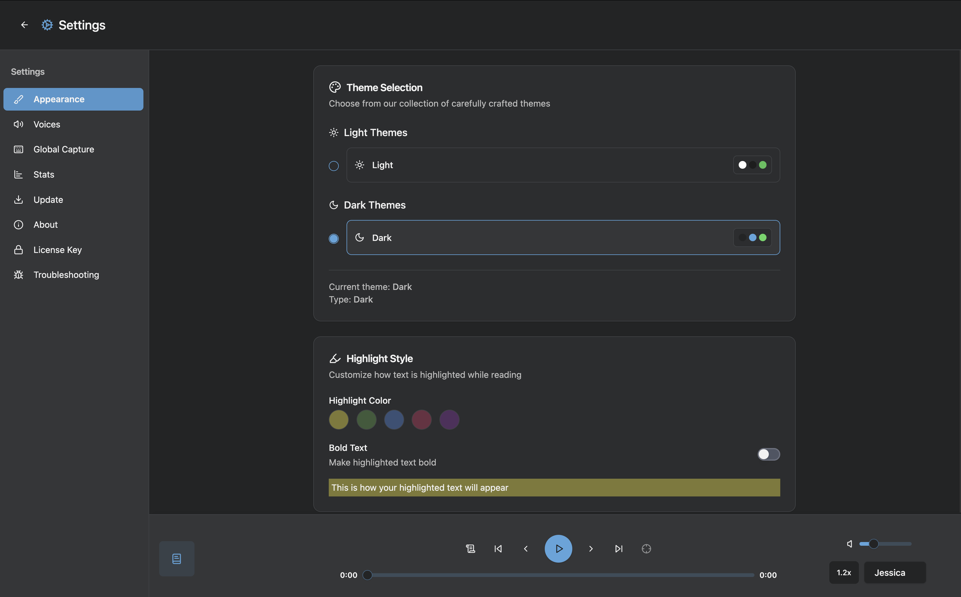The width and height of the screenshot is (961, 597).
Task: Click the skip to start icon
Action: [x=498, y=548]
